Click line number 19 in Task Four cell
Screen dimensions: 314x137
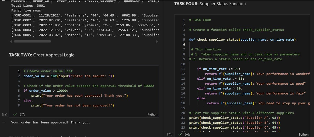(183, 108)
